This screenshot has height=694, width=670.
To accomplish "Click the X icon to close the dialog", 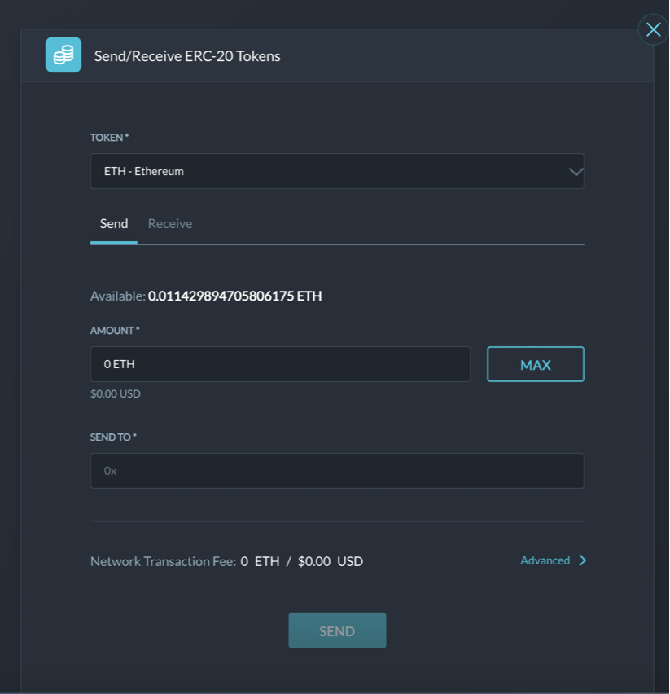I will [653, 29].
